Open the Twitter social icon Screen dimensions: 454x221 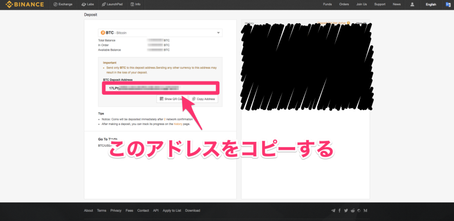click(346, 211)
